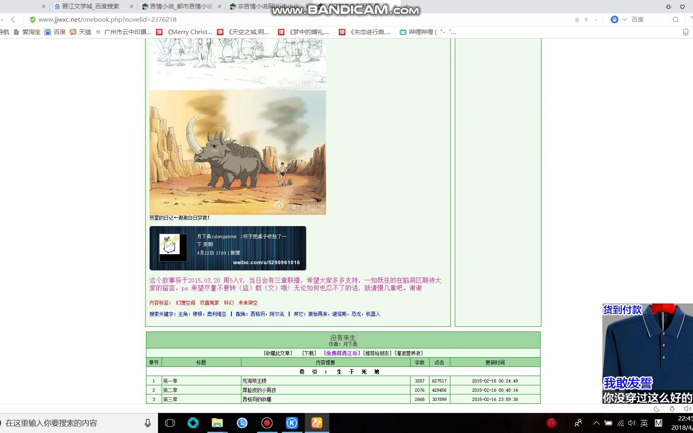Click the green security shield in address bar
693x433 pixels.
point(32,20)
